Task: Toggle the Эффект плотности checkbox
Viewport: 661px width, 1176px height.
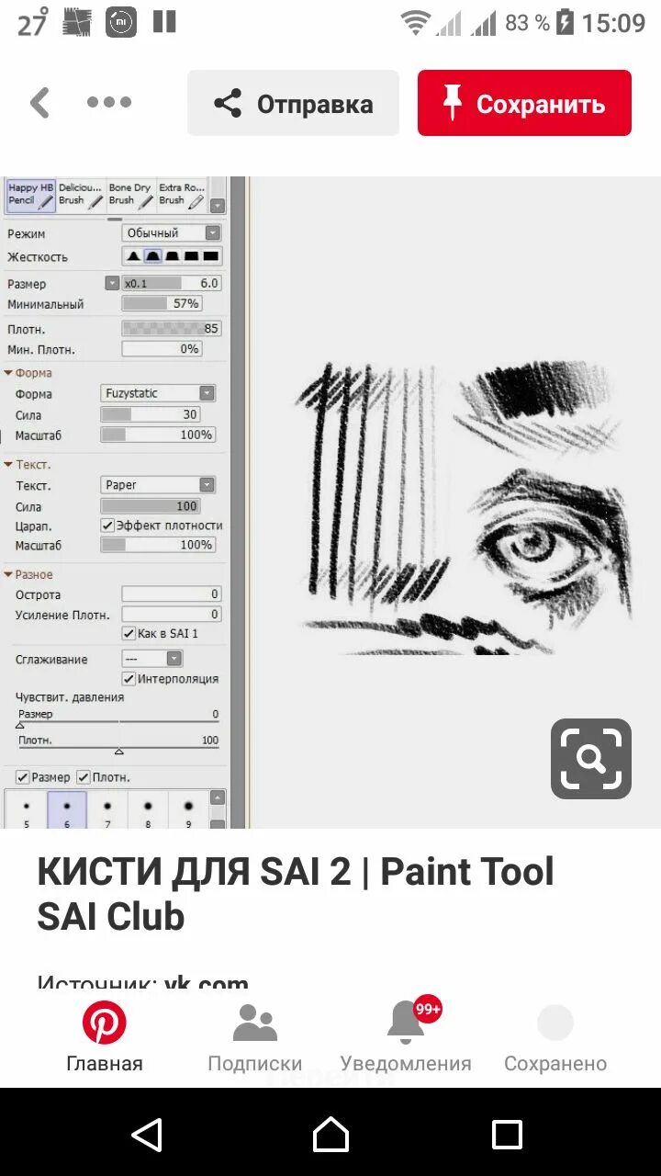Action: pos(107,526)
